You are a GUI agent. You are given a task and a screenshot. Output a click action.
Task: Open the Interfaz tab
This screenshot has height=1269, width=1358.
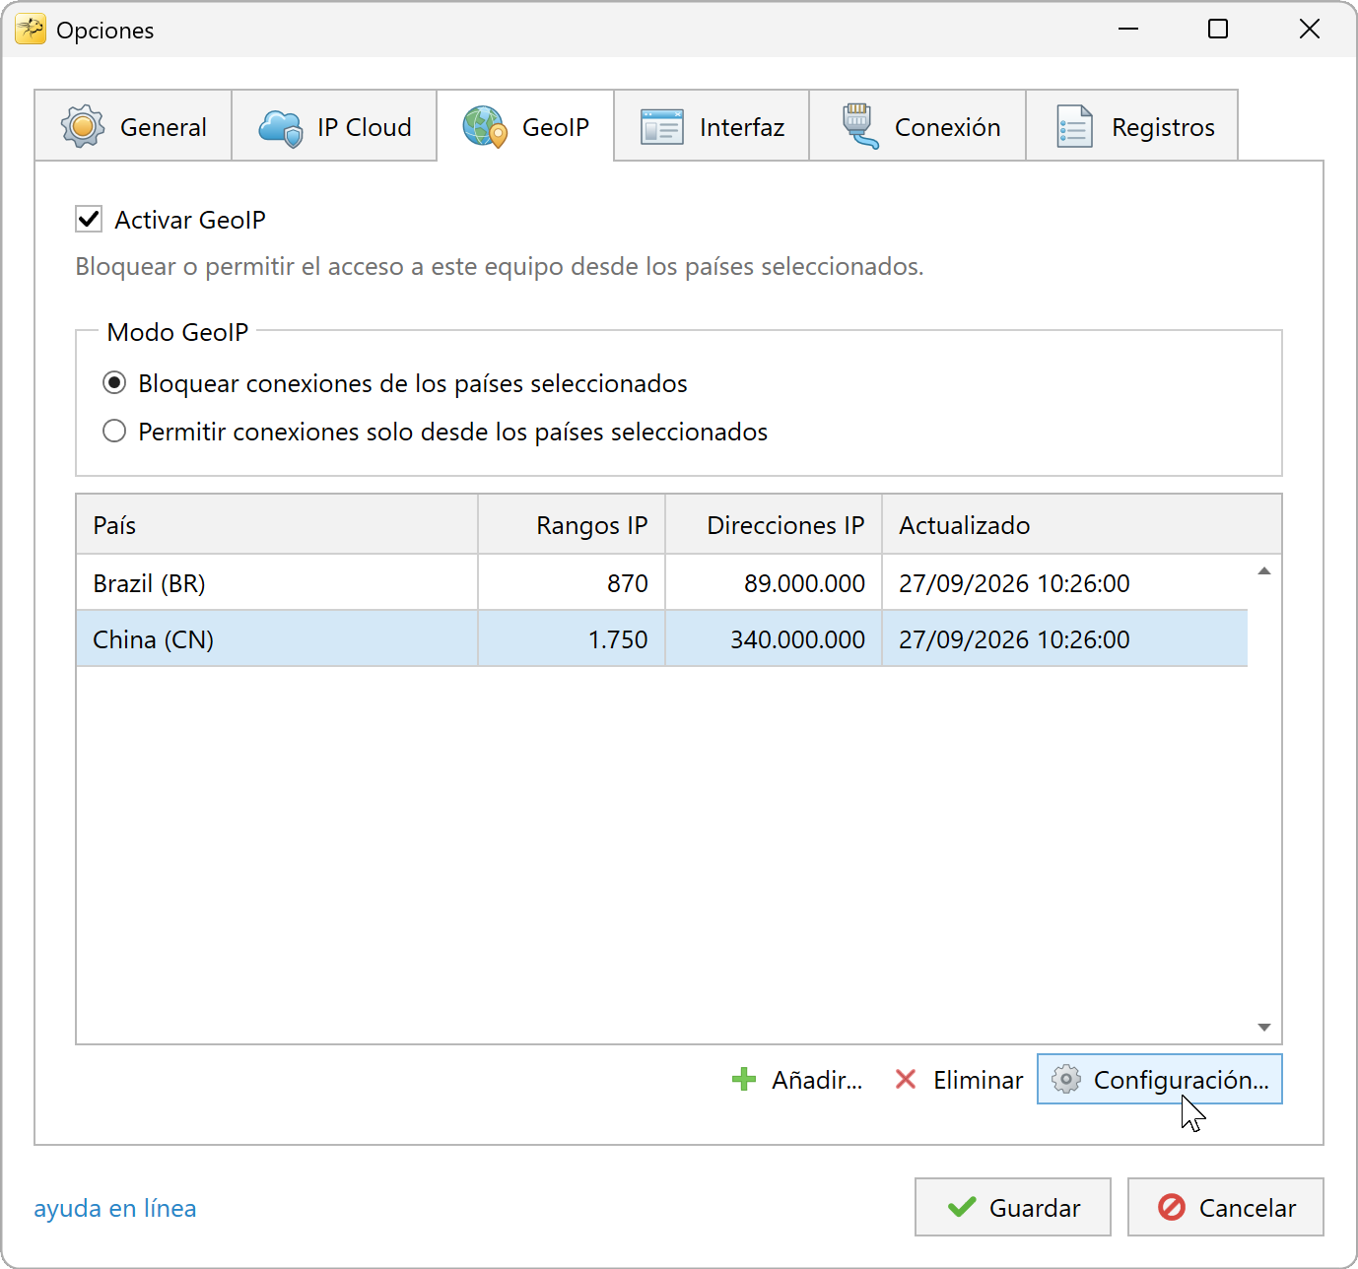point(712,126)
